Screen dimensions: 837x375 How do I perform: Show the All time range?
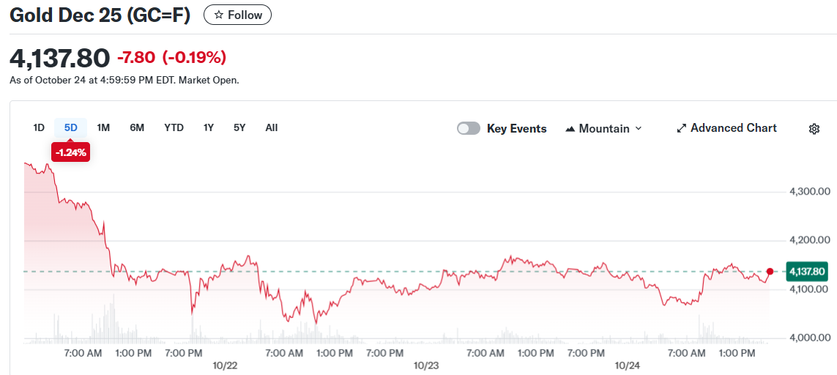coord(272,127)
